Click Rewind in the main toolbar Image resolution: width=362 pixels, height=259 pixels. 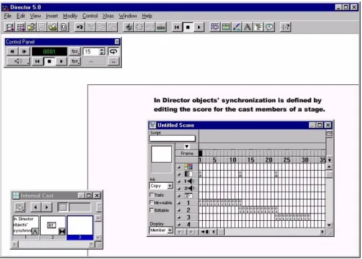pos(177,27)
